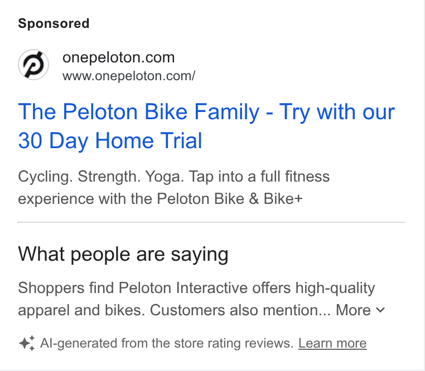425x371 pixels.
Task: Click the Peloton logo icon
Action: click(33, 65)
